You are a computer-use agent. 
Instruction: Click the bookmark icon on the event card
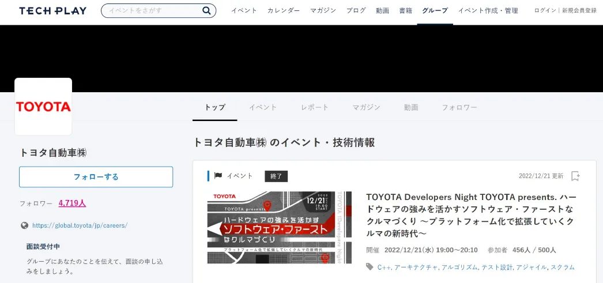tap(575, 176)
